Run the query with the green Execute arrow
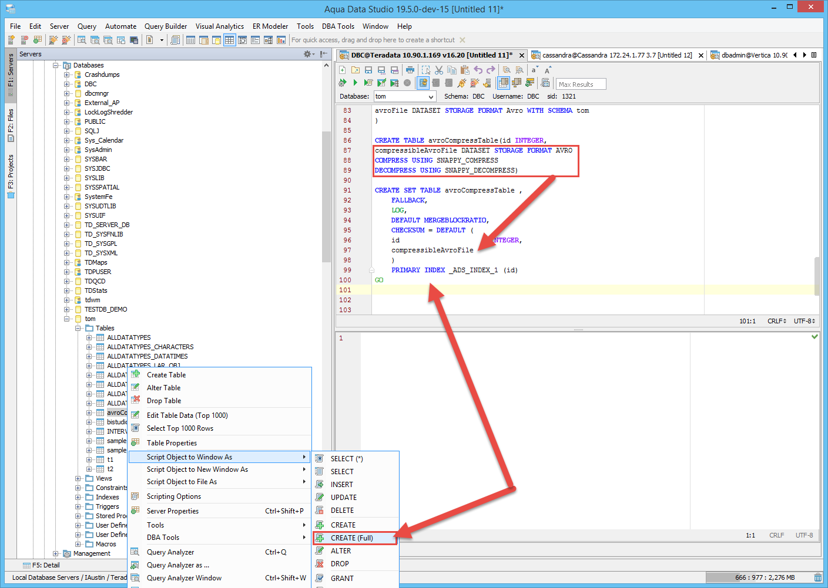 pos(356,83)
